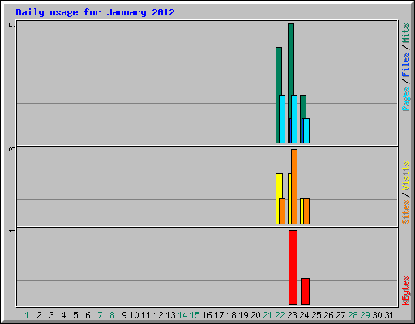Click the orange Sites bar for day 22
The image size is (415, 324).
click(x=282, y=211)
